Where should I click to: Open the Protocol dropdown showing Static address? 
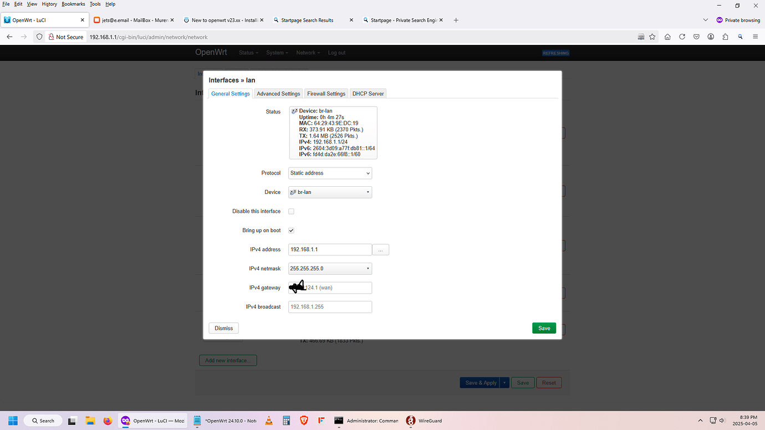330,173
